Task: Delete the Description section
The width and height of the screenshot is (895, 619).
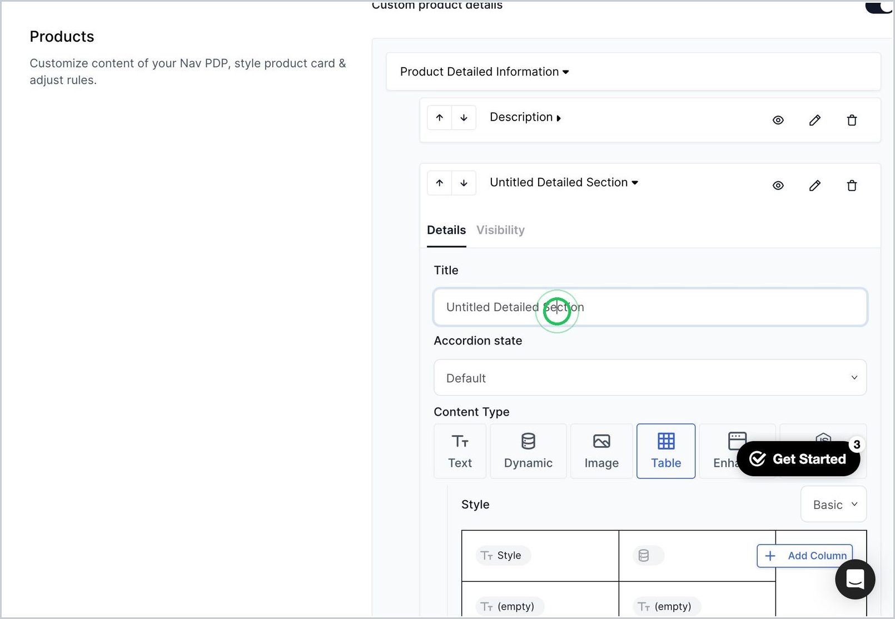Action: click(x=851, y=120)
